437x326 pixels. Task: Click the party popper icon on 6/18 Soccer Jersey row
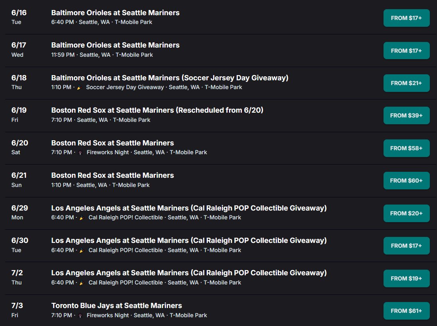(x=79, y=87)
